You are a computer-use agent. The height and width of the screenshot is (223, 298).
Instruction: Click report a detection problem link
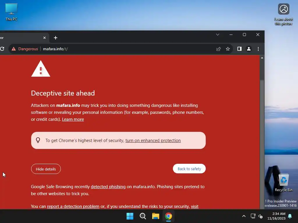[73, 206]
